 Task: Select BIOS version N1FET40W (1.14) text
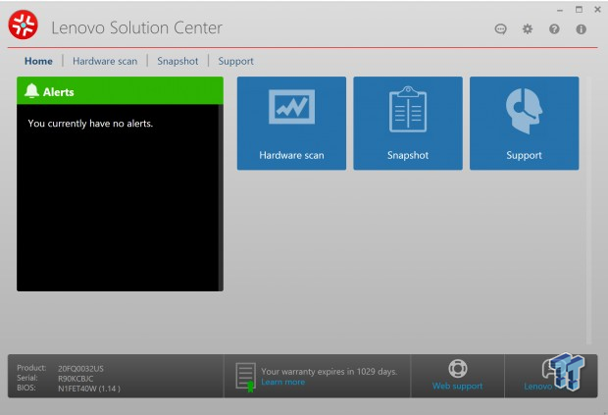coord(89,389)
